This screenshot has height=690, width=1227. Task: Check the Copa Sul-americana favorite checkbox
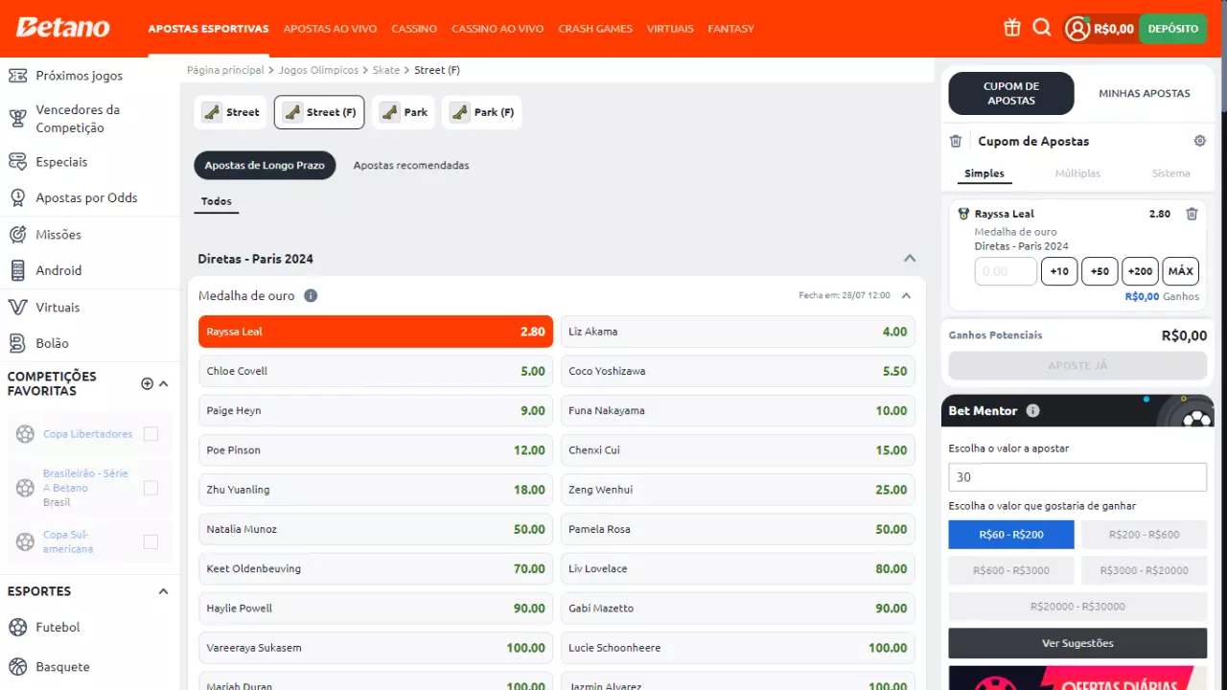tap(150, 541)
